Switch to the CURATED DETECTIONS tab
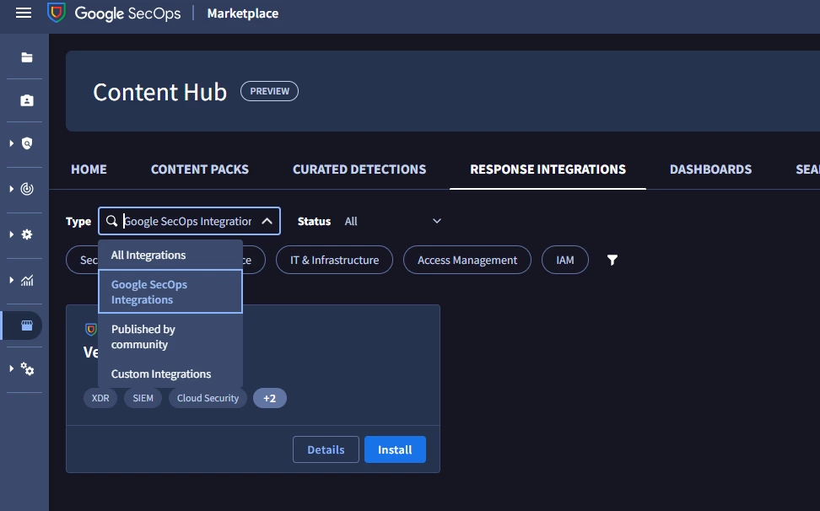The image size is (820, 511). click(359, 169)
